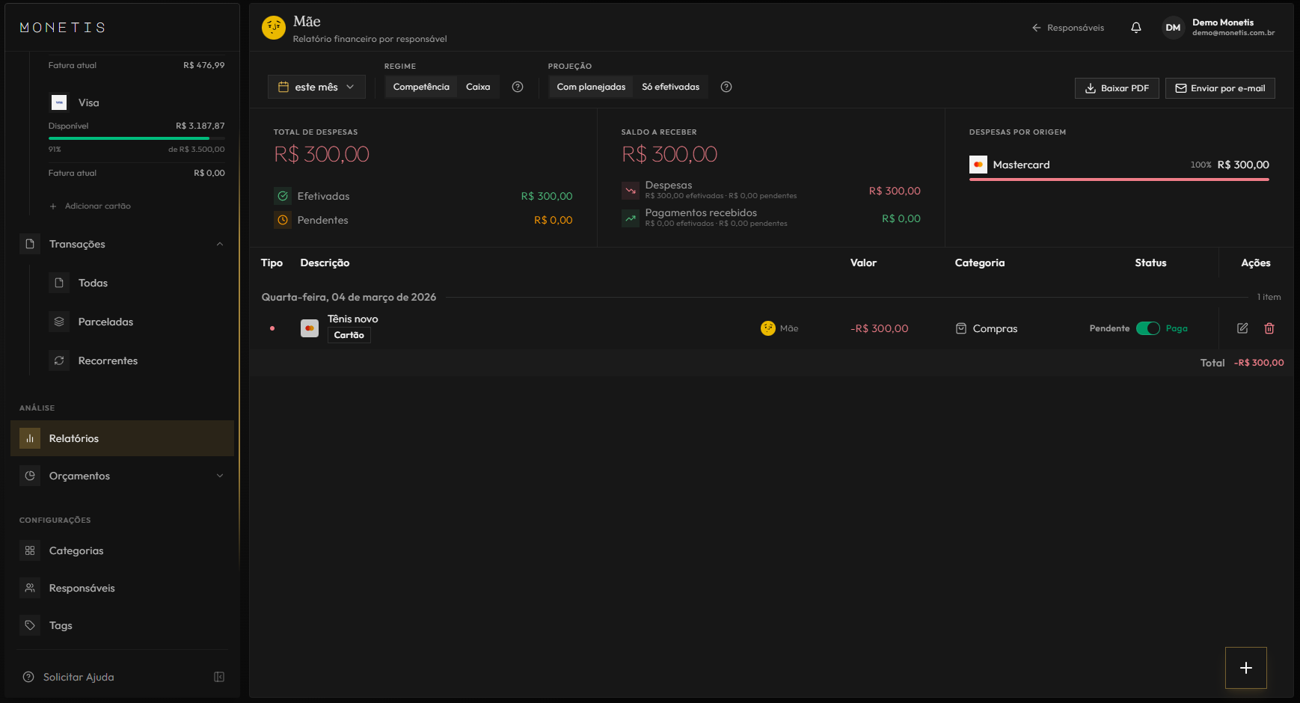Expand the Orçamentos sidebar section
Viewport: 1300px width, 703px height.
[220, 476]
